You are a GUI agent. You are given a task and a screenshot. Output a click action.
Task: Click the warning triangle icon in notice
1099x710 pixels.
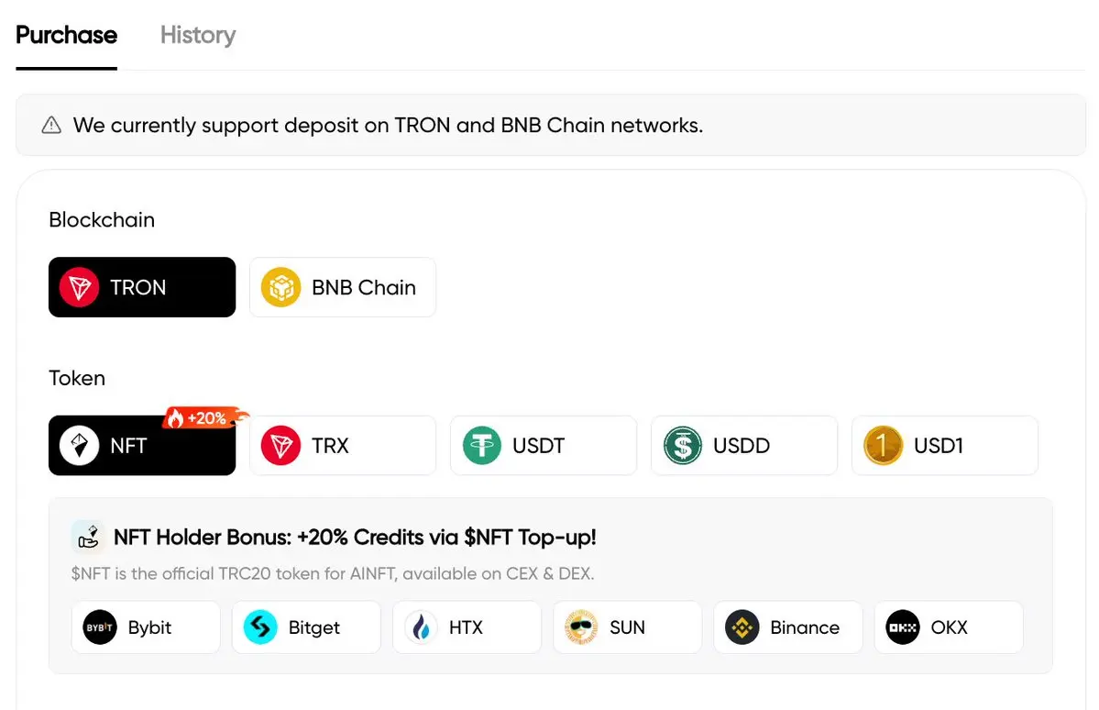point(51,125)
